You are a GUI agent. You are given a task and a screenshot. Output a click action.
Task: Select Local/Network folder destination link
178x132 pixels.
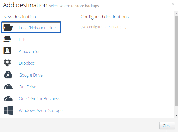tap(38, 28)
